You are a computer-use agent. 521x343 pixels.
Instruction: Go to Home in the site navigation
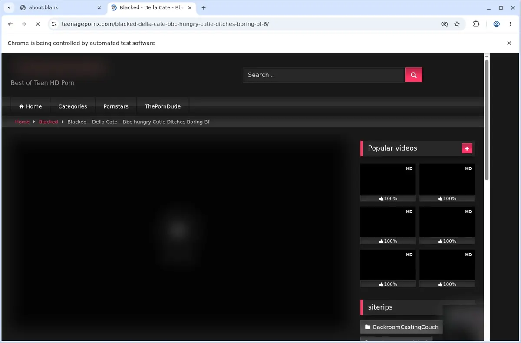(30, 106)
